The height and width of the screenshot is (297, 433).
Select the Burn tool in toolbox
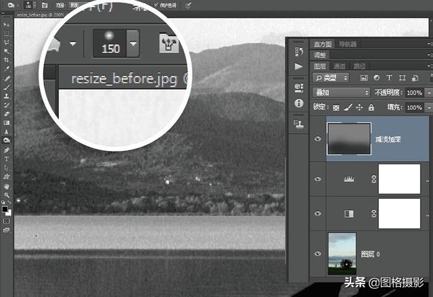(x=6, y=141)
